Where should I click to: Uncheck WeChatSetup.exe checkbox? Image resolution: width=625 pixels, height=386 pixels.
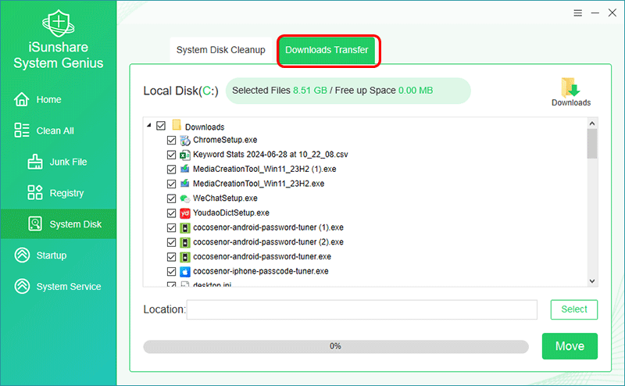171,198
